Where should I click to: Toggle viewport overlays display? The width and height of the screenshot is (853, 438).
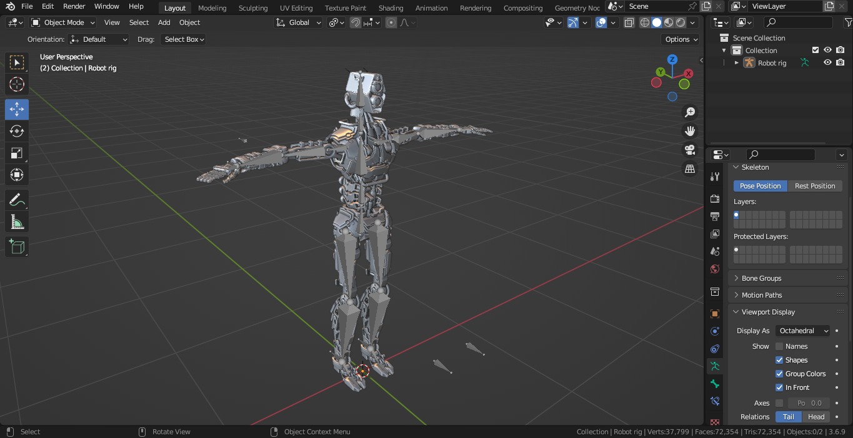point(601,22)
